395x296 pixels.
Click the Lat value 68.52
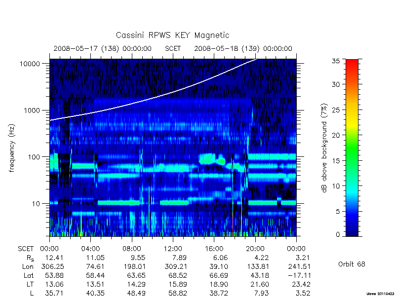(x=178, y=276)
